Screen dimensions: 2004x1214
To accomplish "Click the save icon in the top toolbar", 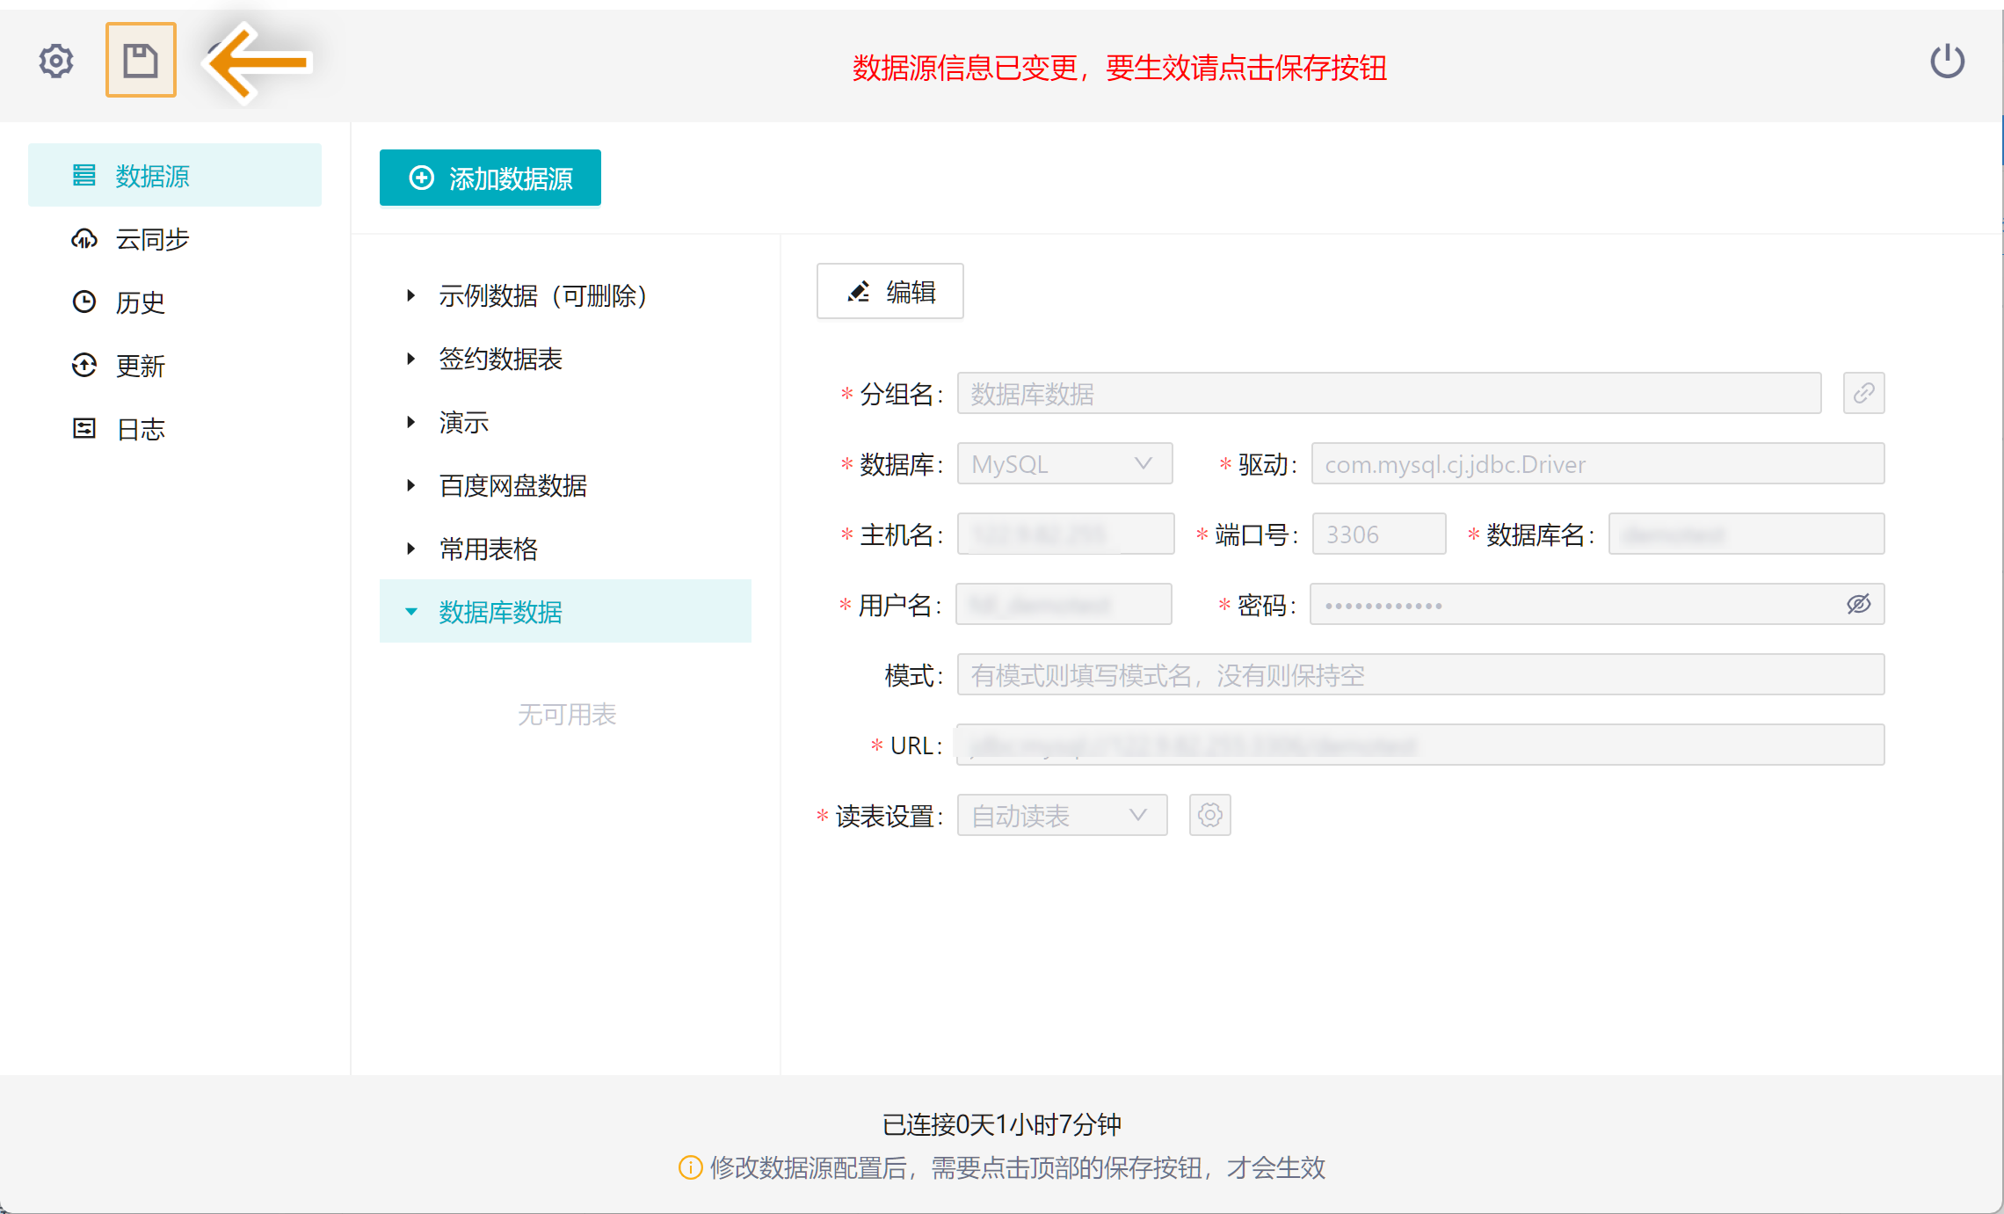I will pyautogui.click(x=141, y=59).
